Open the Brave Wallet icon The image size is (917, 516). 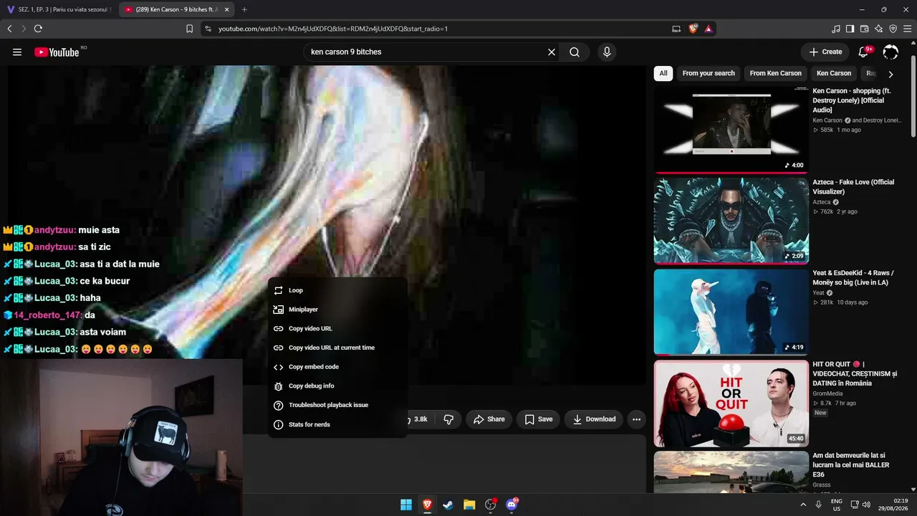(865, 29)
